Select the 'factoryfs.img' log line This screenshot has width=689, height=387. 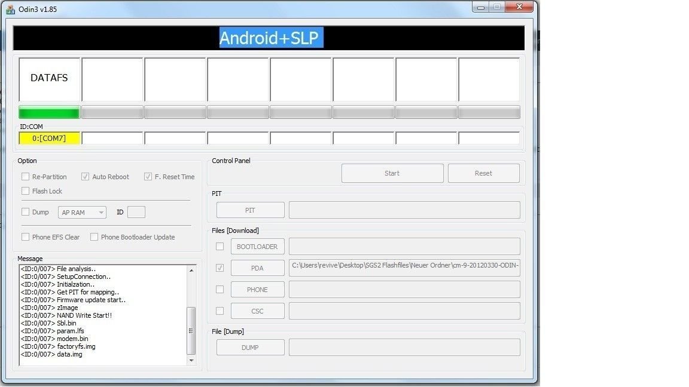point(58,346)
